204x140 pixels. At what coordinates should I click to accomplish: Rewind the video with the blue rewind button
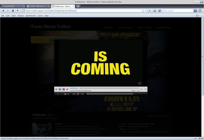[56, 89]
